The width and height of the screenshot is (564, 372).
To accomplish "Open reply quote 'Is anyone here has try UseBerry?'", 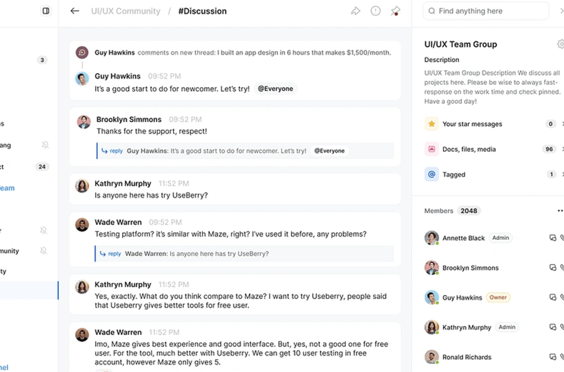I will (x=244, y=253).
